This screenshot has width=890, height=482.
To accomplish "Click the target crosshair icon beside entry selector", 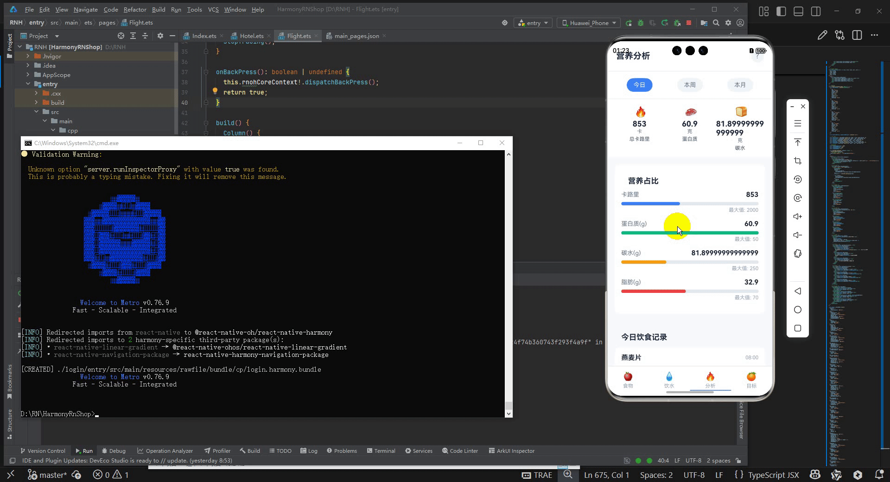I will [x=505, y=23].
